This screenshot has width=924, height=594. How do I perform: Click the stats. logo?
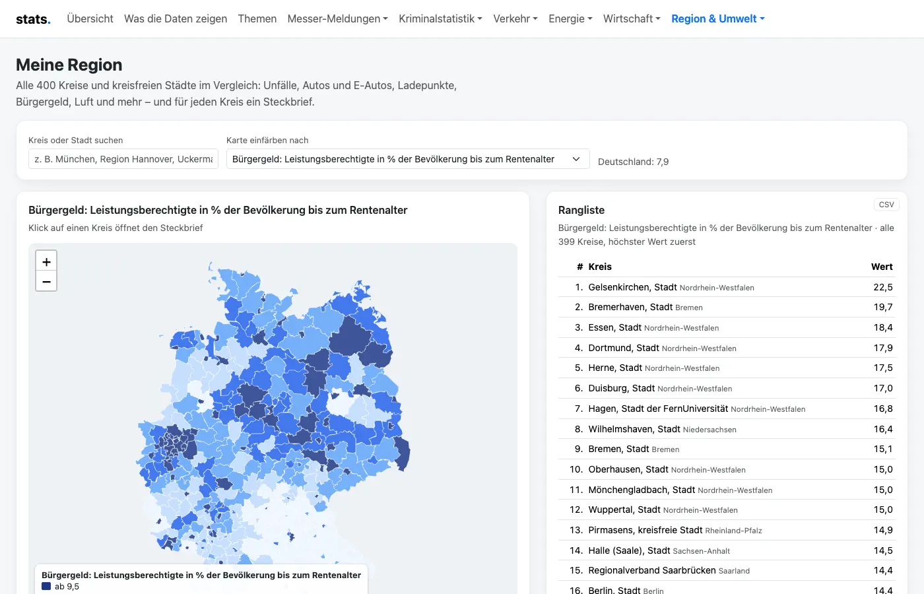[33, 19]
